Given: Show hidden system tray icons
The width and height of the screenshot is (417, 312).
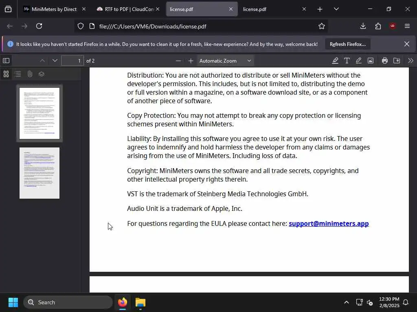Looking at the screenshot, I should coord(346,302).
